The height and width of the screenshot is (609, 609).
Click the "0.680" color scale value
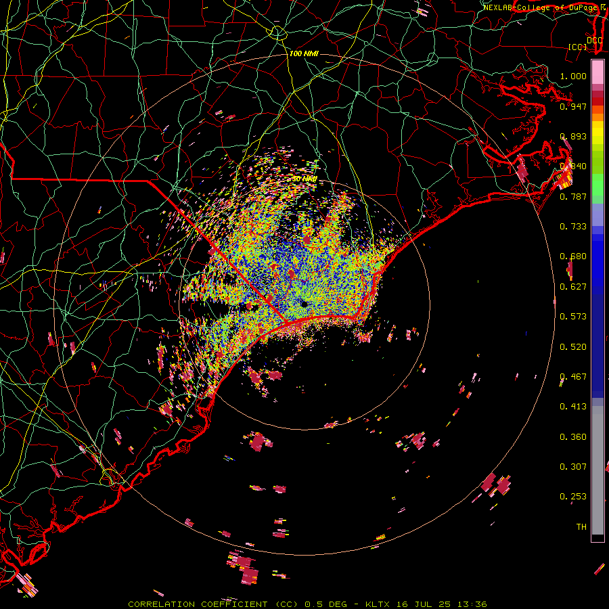click(x=573, y=256)
